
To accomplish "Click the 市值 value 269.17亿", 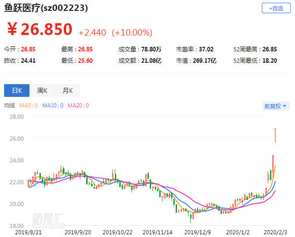I will [x=205, y=61].
